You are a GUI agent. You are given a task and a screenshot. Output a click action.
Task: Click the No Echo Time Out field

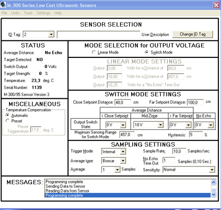[169, 160]
